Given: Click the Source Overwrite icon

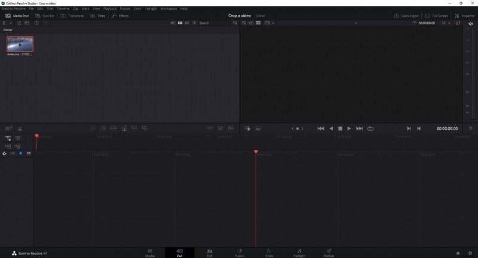Looking at the screenshot, I should (x=145, y=128).
